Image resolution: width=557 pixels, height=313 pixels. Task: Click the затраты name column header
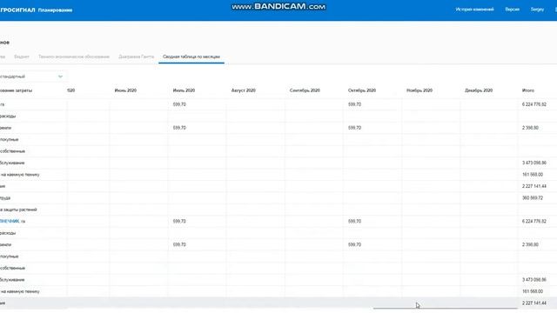[16, 90]
